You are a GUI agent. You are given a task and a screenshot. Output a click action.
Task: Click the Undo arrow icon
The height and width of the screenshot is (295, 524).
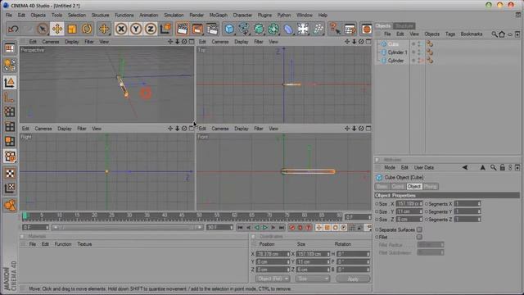[13, 29]
